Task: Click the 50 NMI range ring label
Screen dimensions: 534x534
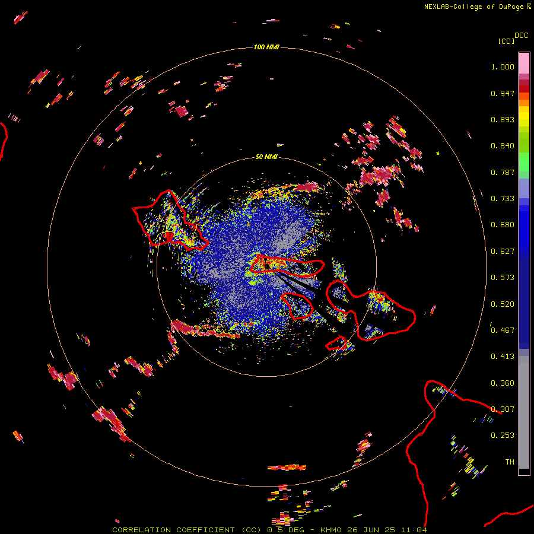Action: coord(266,157)
